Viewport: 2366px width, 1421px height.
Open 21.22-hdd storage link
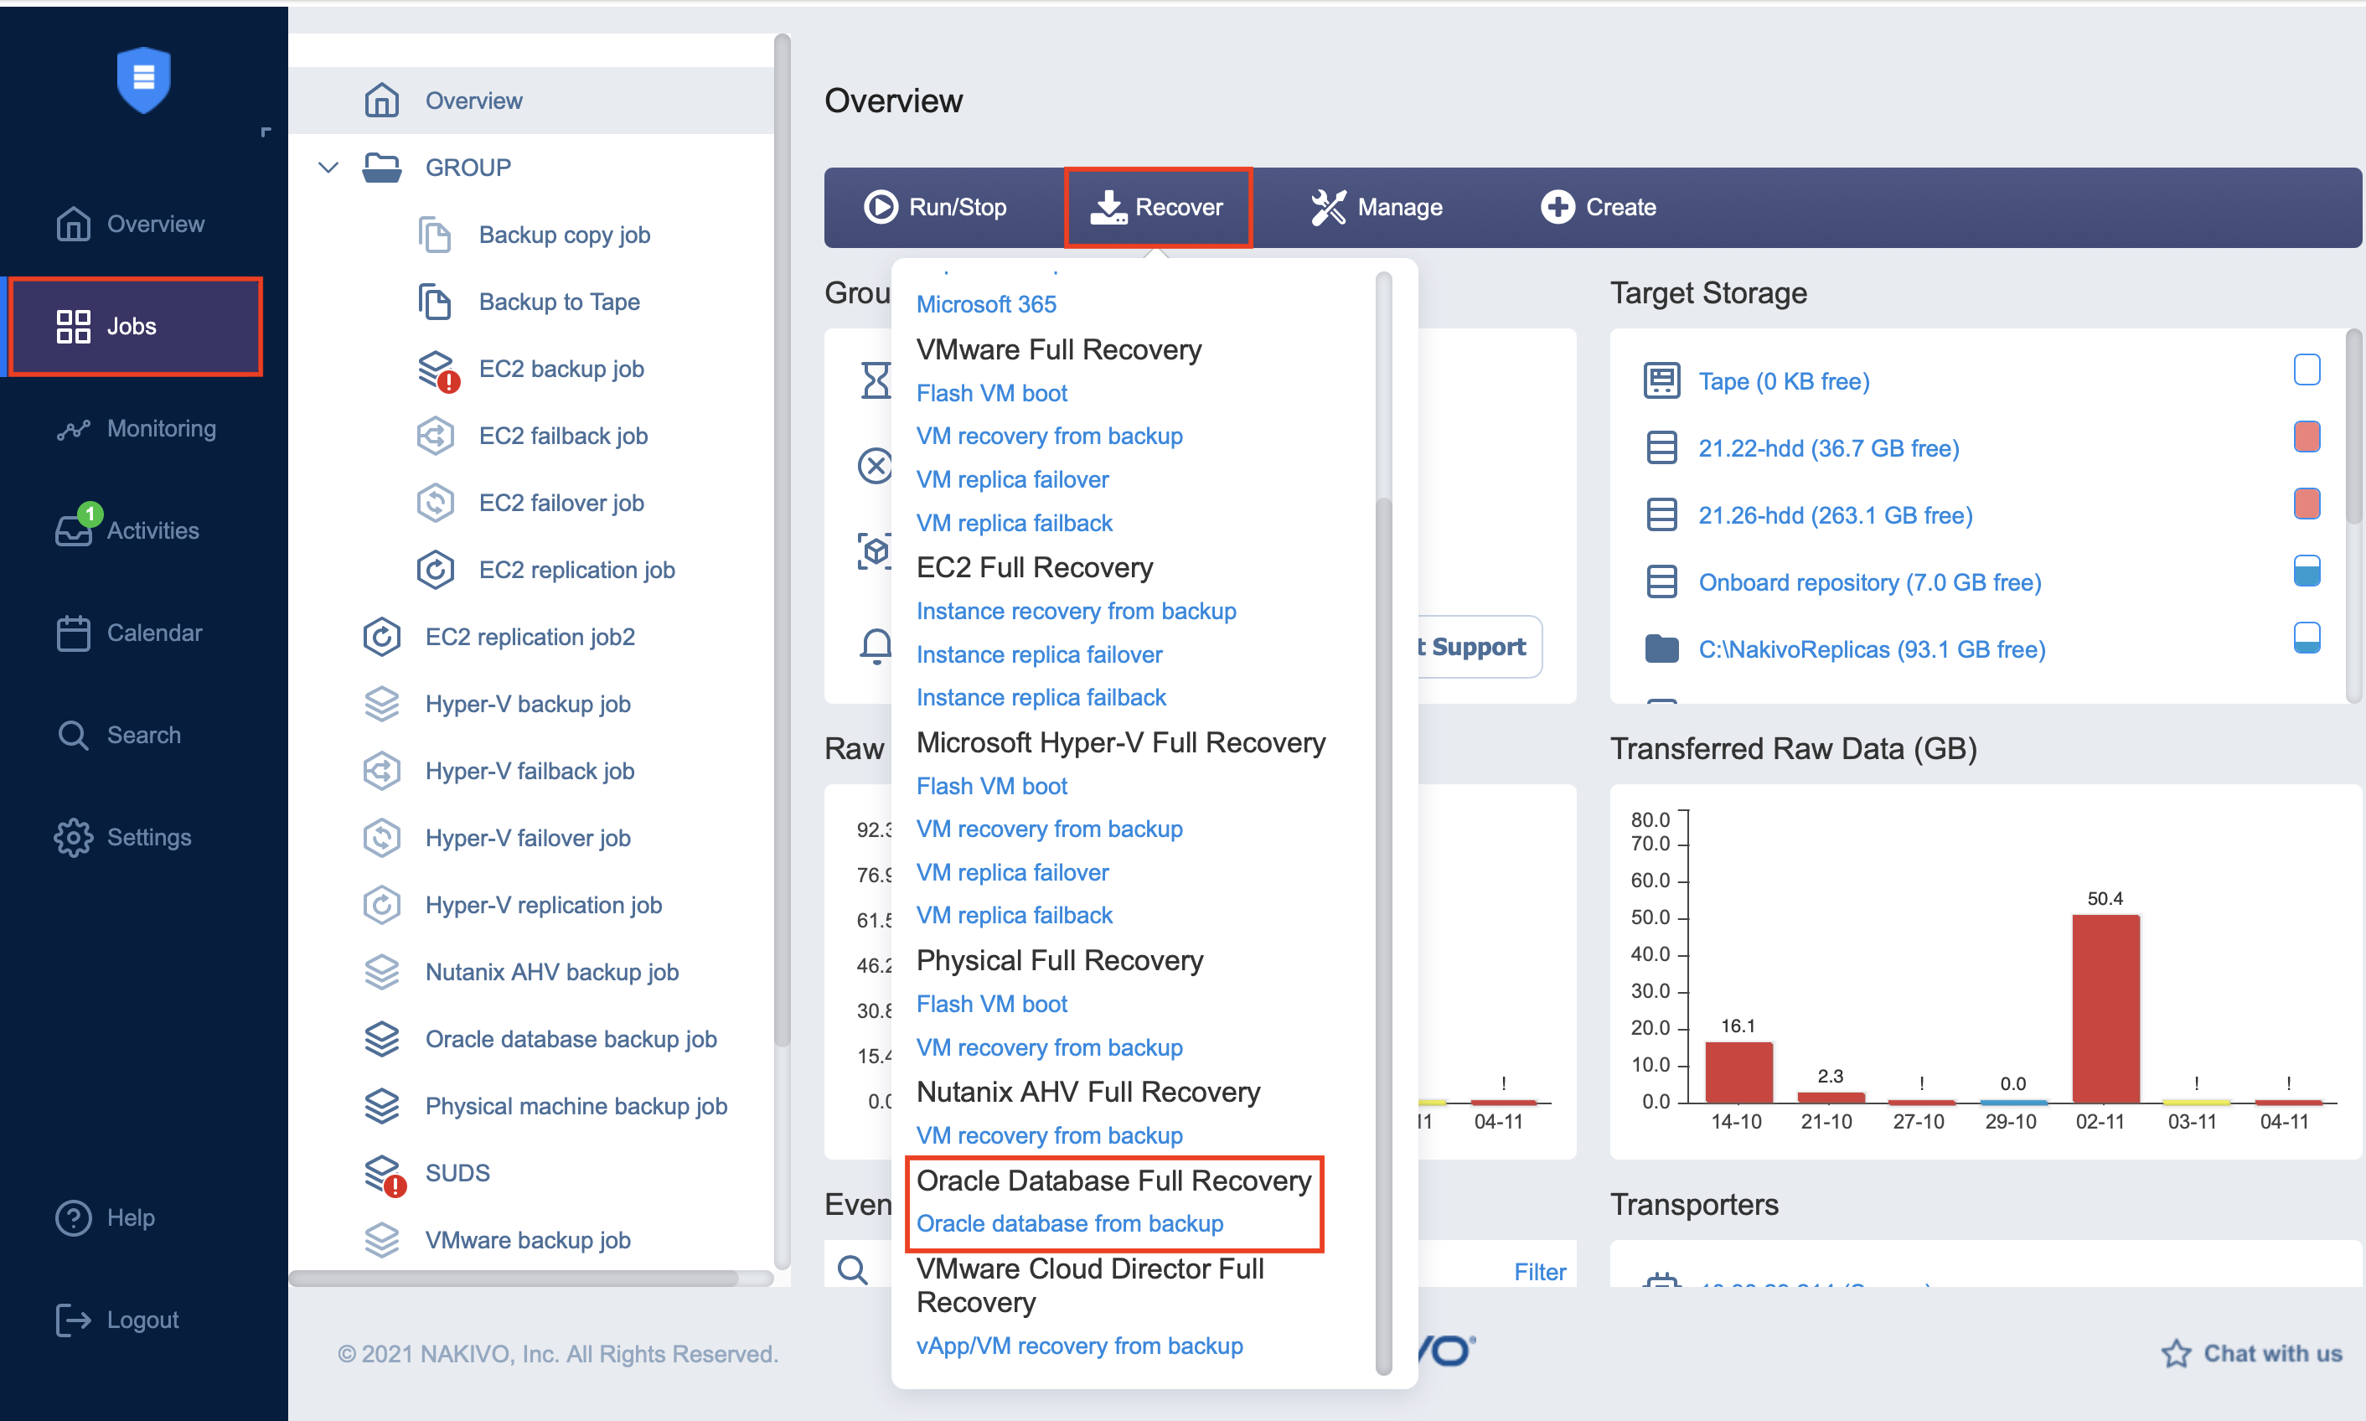1828,448
